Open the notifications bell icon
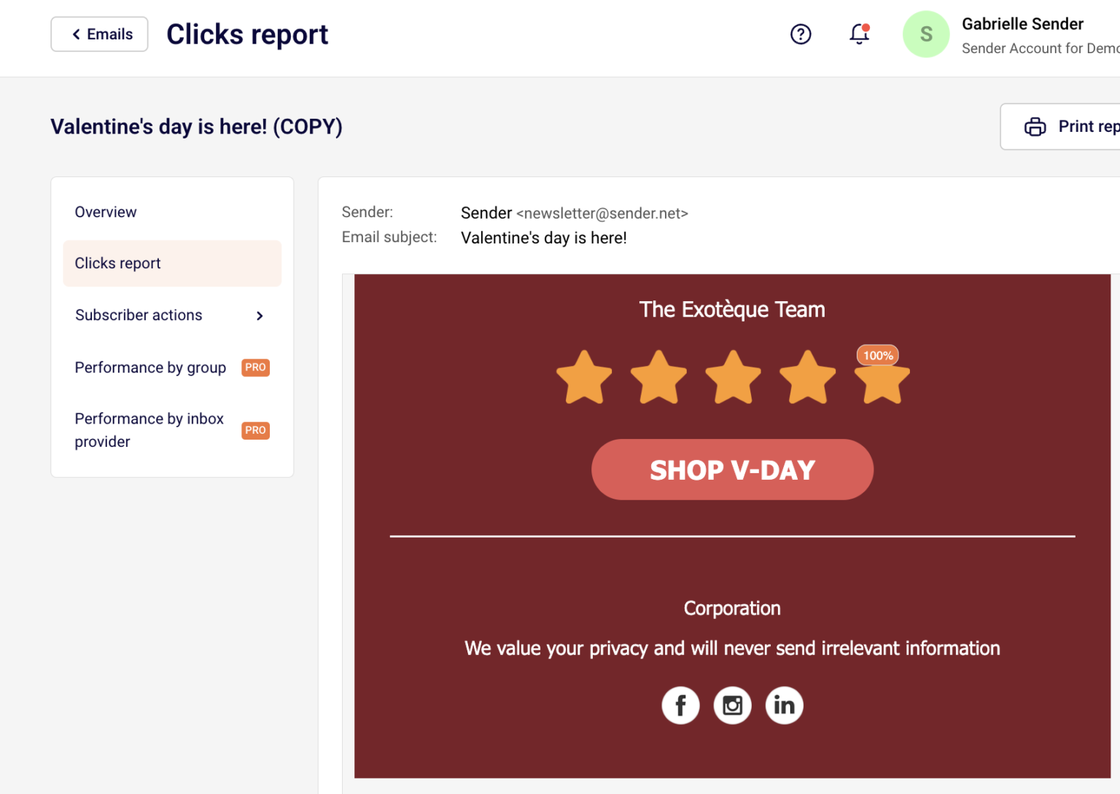 click(860, 34)
